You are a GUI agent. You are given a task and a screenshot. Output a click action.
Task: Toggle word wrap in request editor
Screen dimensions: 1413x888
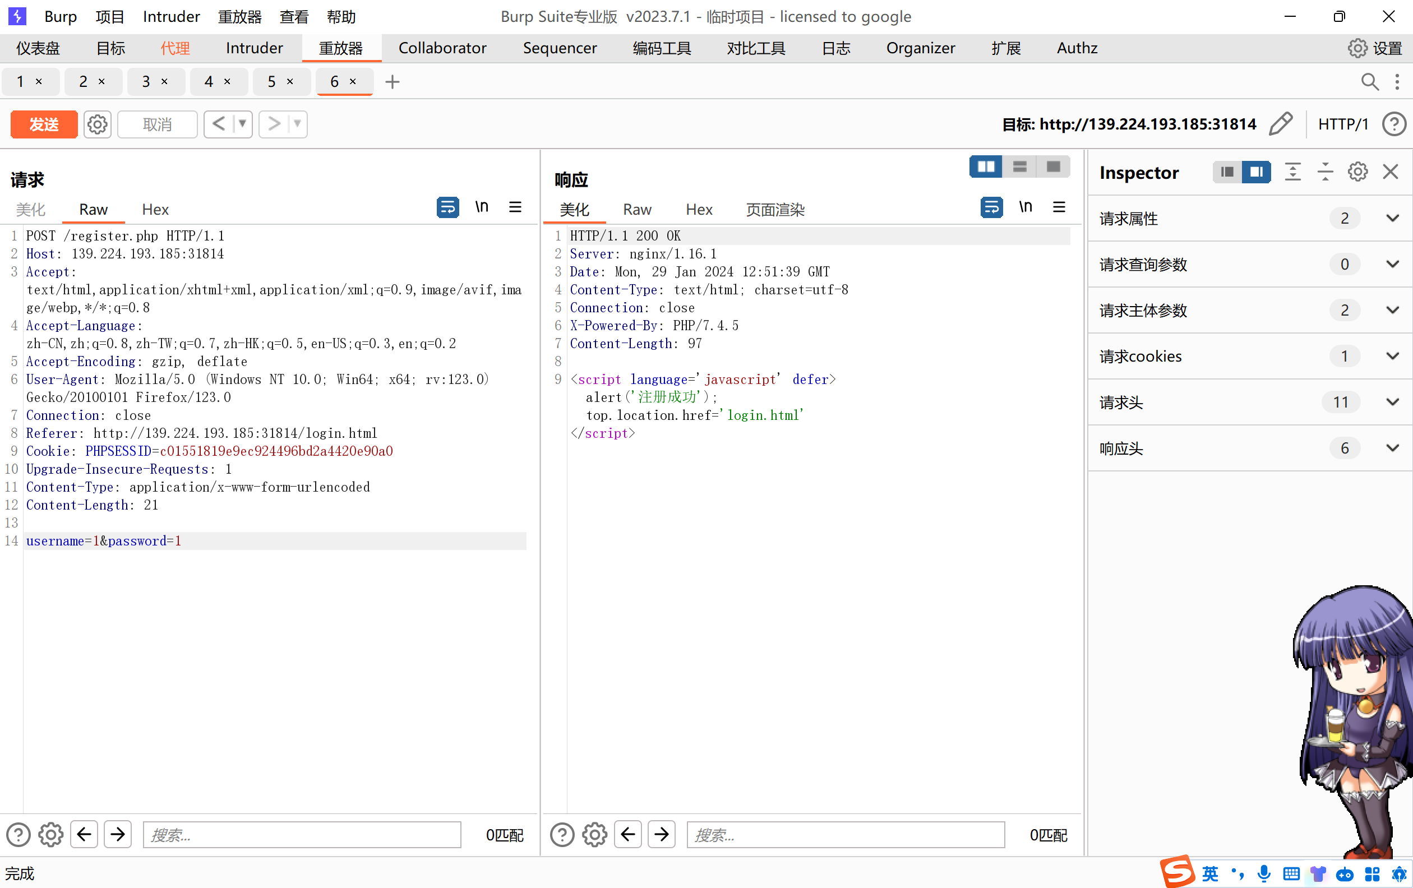tap(447, 207)
